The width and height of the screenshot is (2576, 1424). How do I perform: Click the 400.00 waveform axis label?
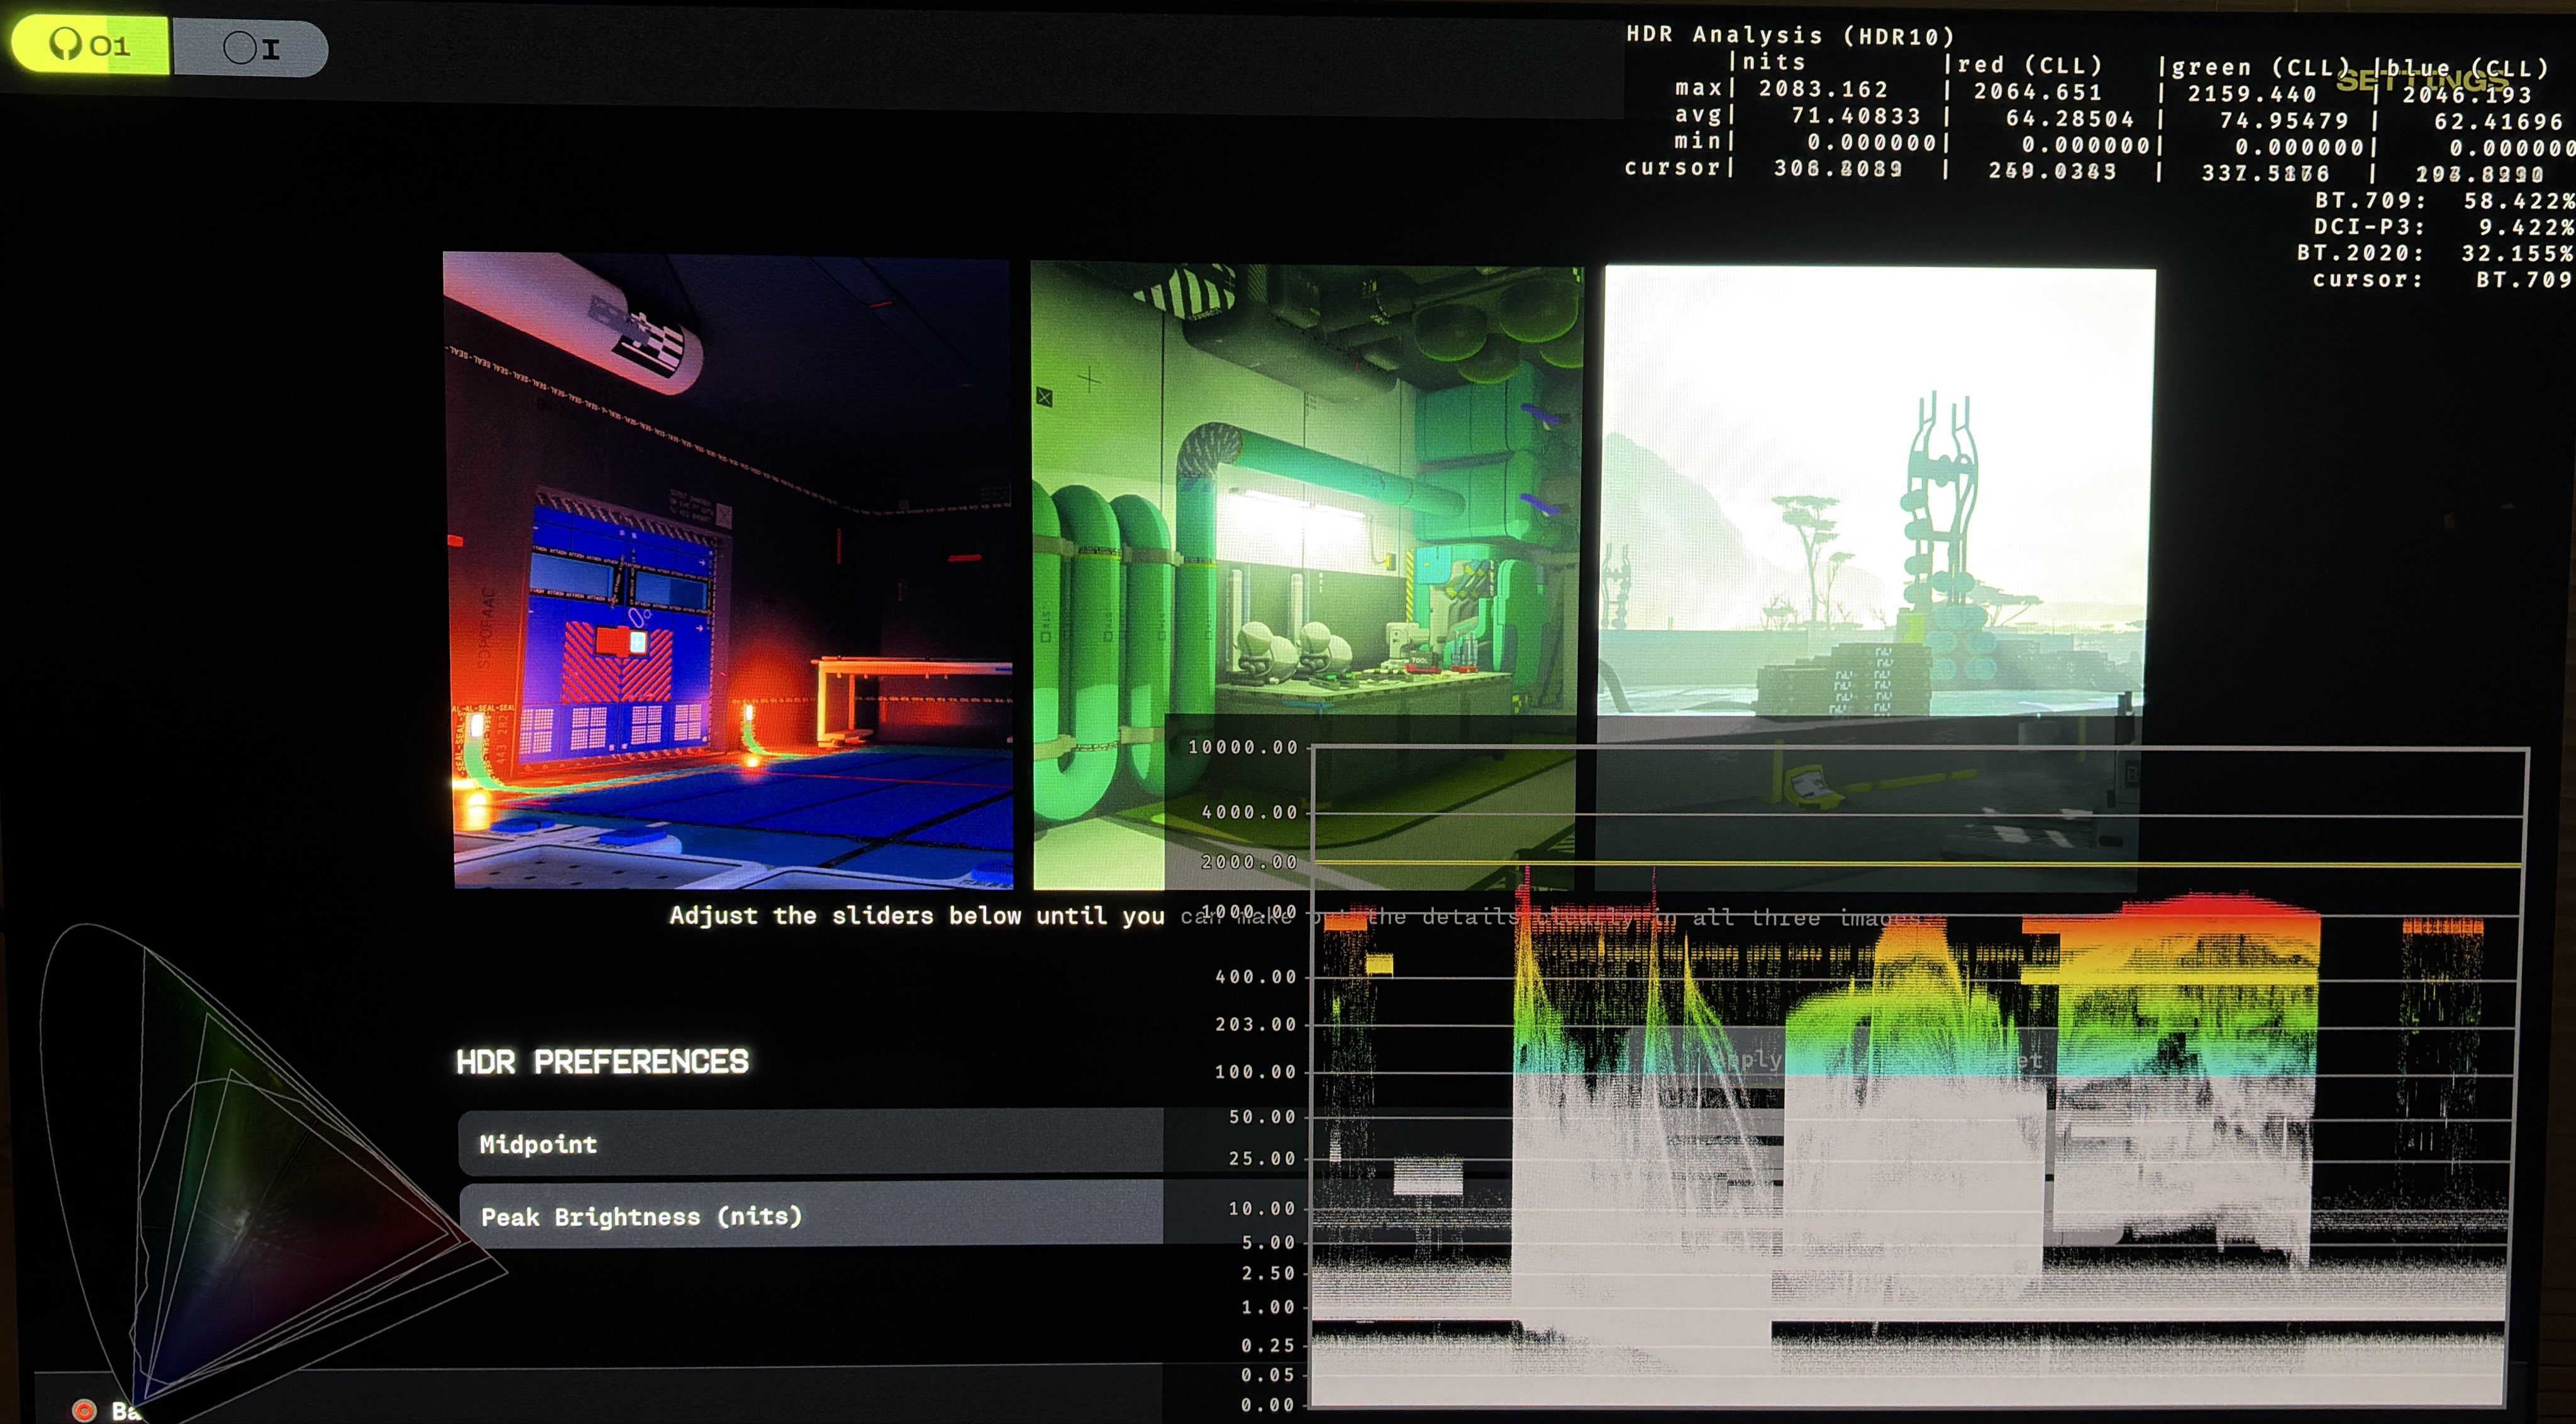1256,977
